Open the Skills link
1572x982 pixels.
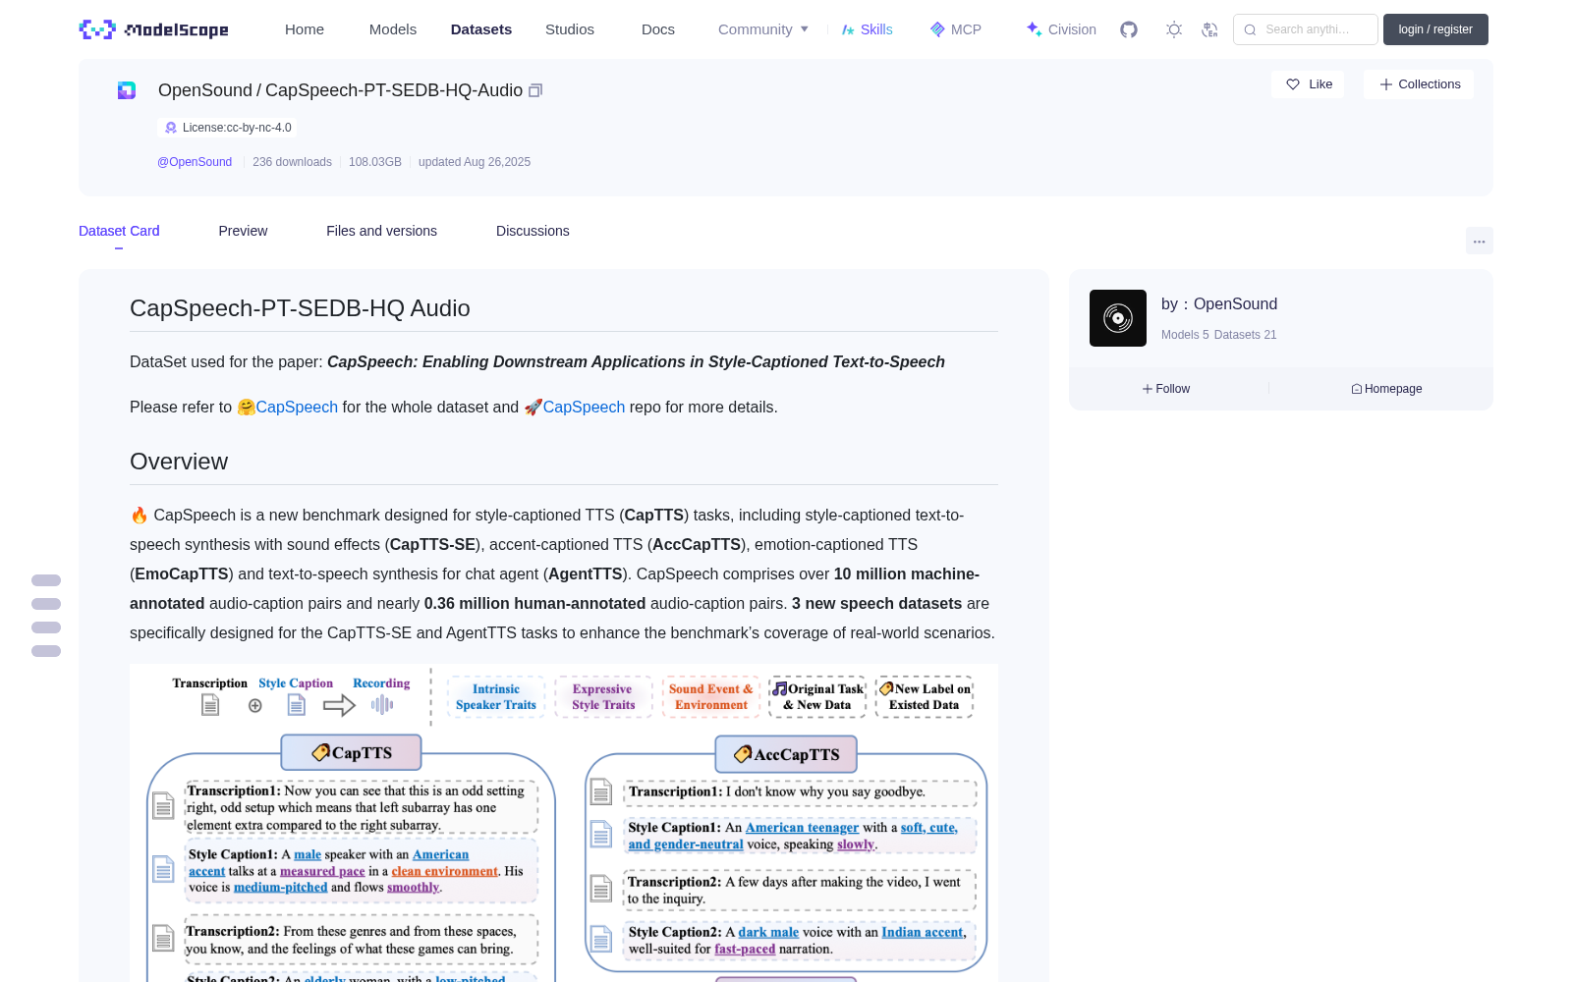tap(867, 29)
